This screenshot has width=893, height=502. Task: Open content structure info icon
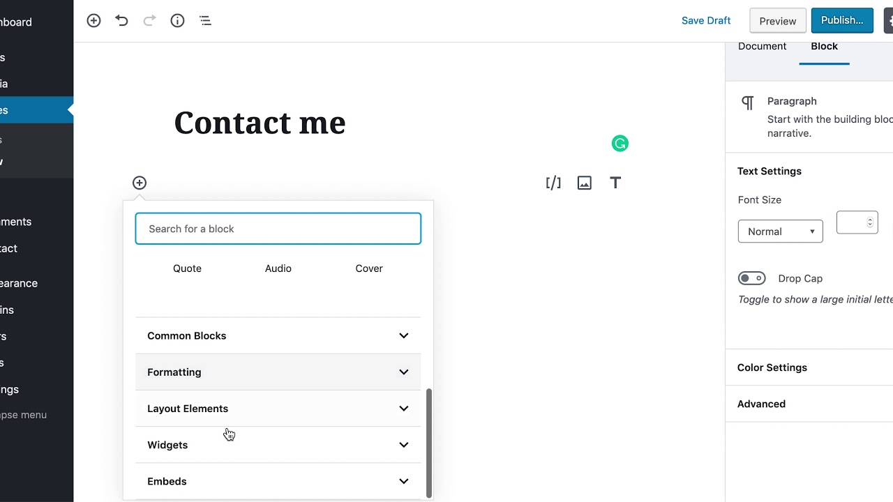(x=177, y=21)
